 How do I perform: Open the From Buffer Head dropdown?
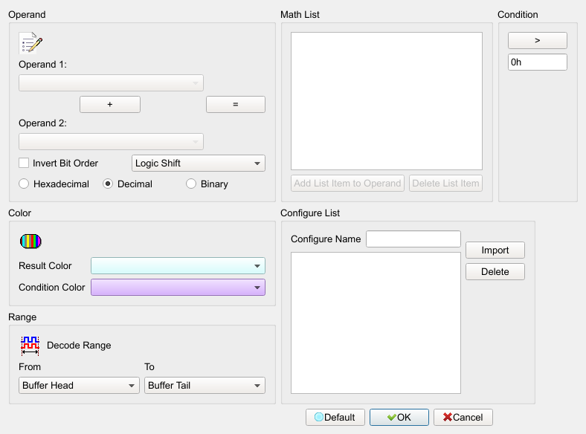(x=79, y=386)
